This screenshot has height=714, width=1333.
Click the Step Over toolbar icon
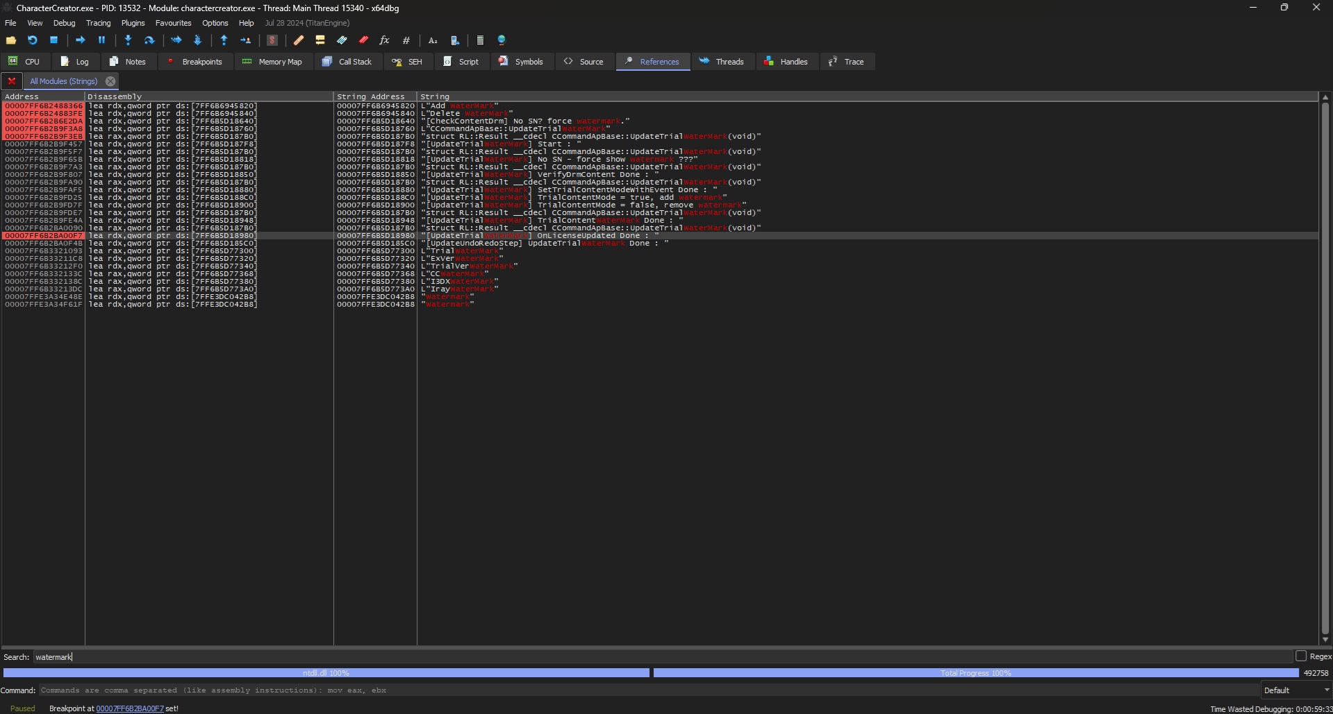(149, 40)
